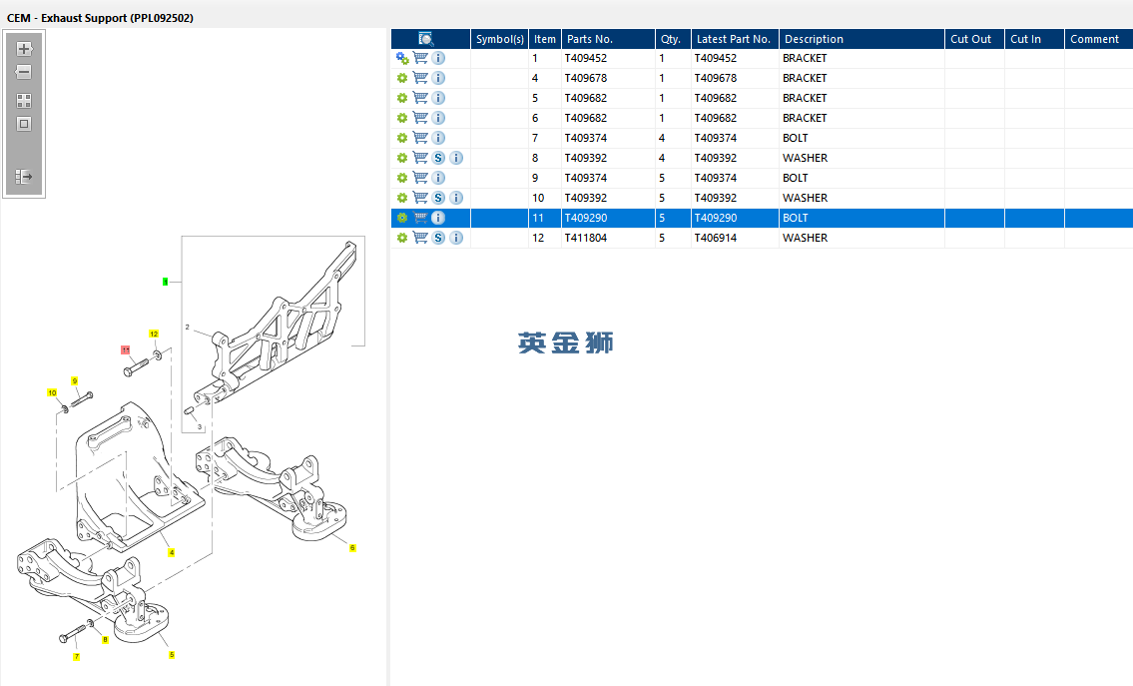Add item 4 T409678 bracket to cart
The width and height of the screenshot is (1133, 686).
coord(420,78)
